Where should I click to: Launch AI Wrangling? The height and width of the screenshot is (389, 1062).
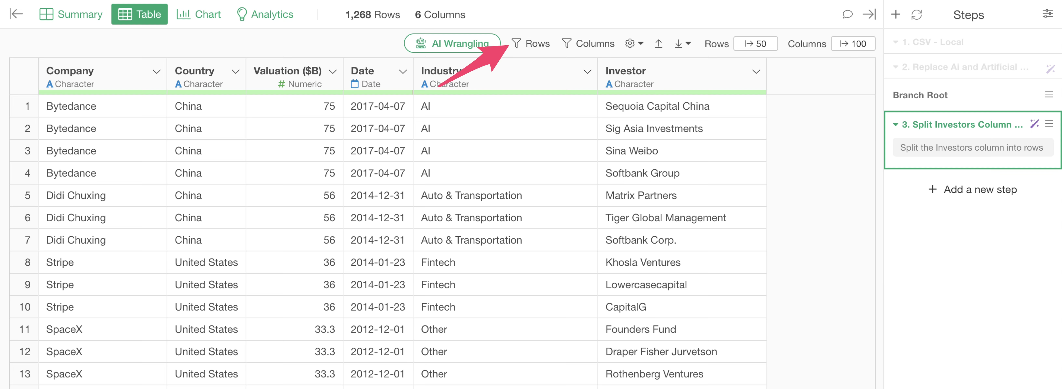(452, 43)
